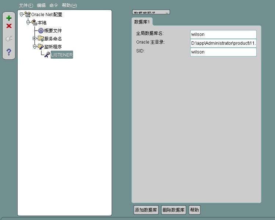This screenshot has height=220, width=275.
Task: Open the 数据库服务 dropdown above the tab
Action: click(151, 12)
